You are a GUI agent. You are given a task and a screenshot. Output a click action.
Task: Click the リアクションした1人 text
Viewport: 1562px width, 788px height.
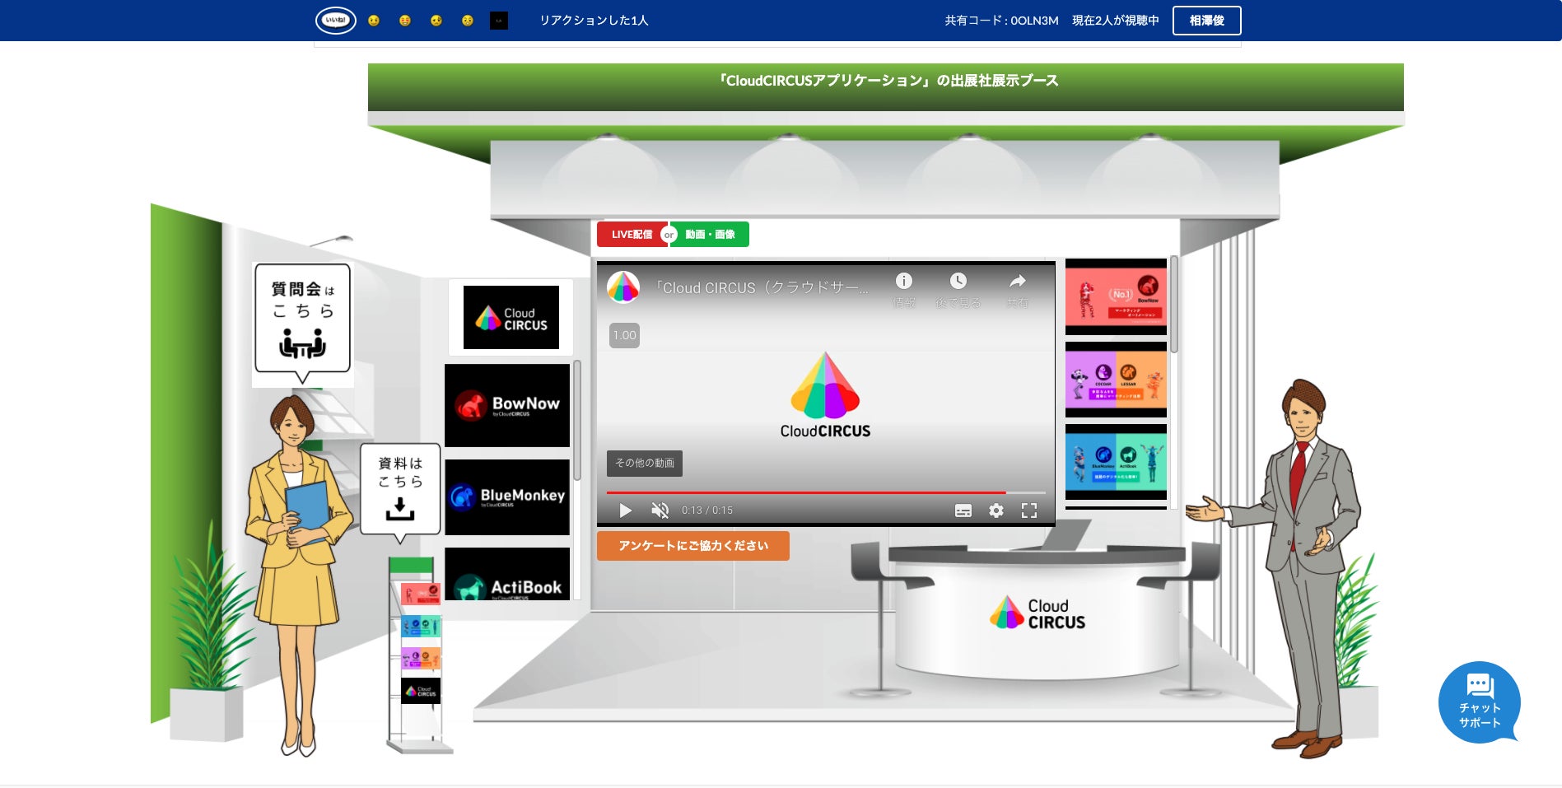[x=594, y=21]
